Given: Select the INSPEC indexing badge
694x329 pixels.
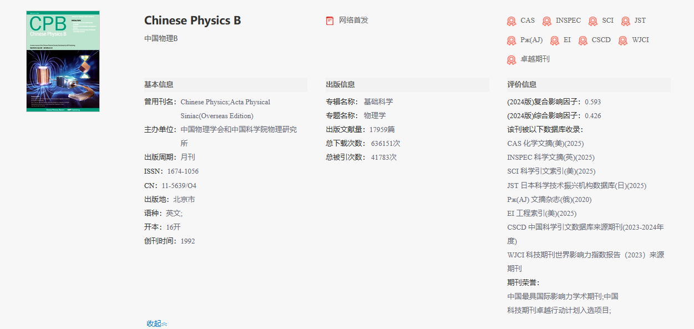Looking at the screenshot, I should (546, 21).
